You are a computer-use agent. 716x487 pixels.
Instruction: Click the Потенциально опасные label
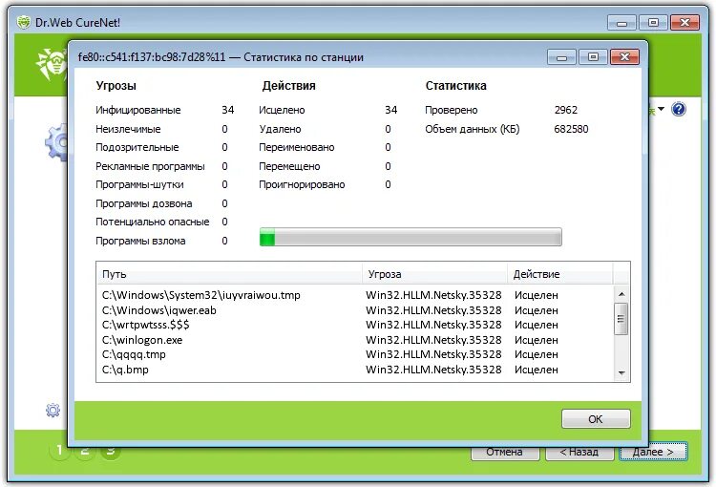152,222
